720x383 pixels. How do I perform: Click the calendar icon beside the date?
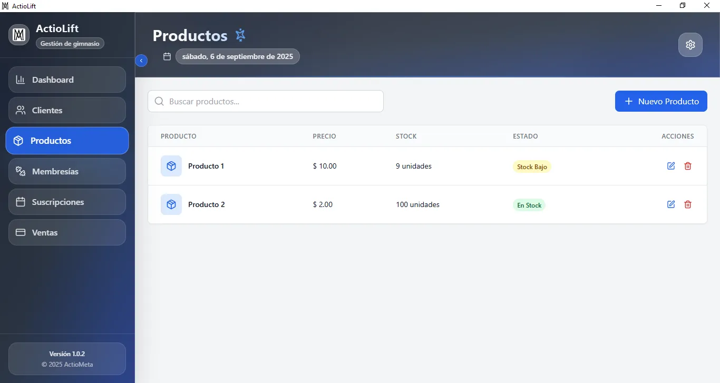click(x=167, y=56)
